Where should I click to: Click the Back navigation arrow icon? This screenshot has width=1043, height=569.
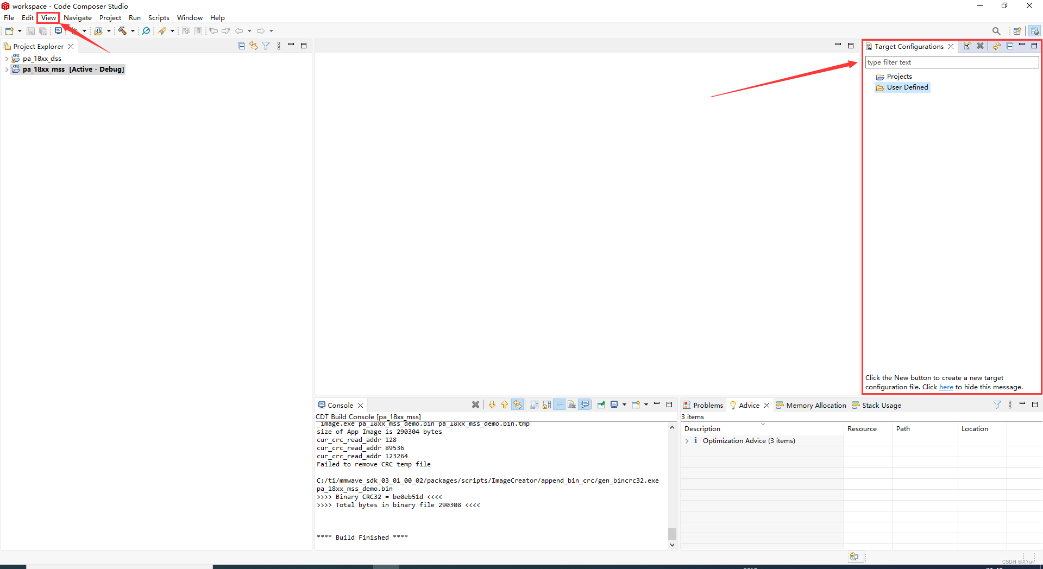(239, 31)
